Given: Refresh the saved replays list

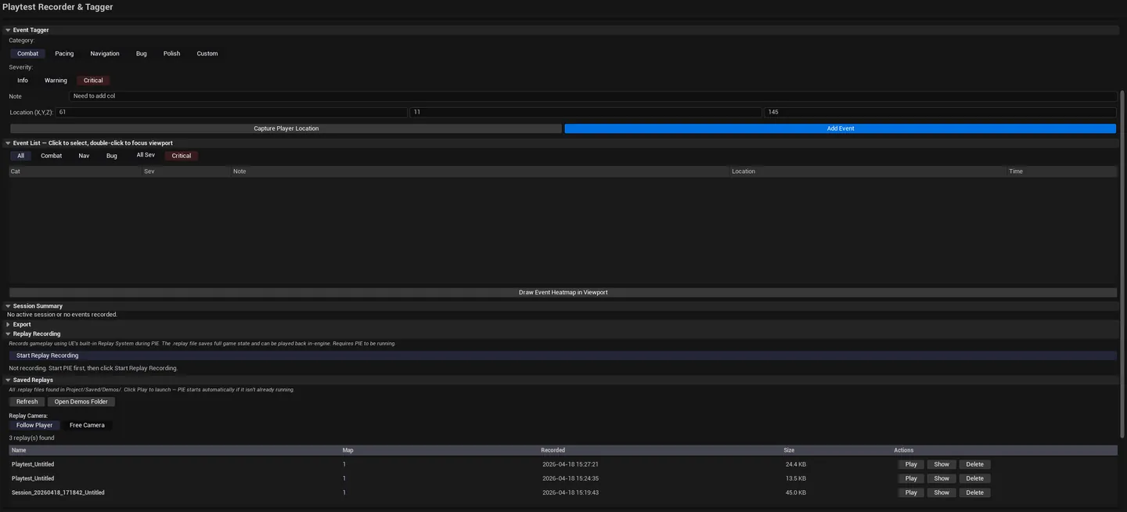Looking at the screenshot, I should pyautogui.click(x=27, y=402).
